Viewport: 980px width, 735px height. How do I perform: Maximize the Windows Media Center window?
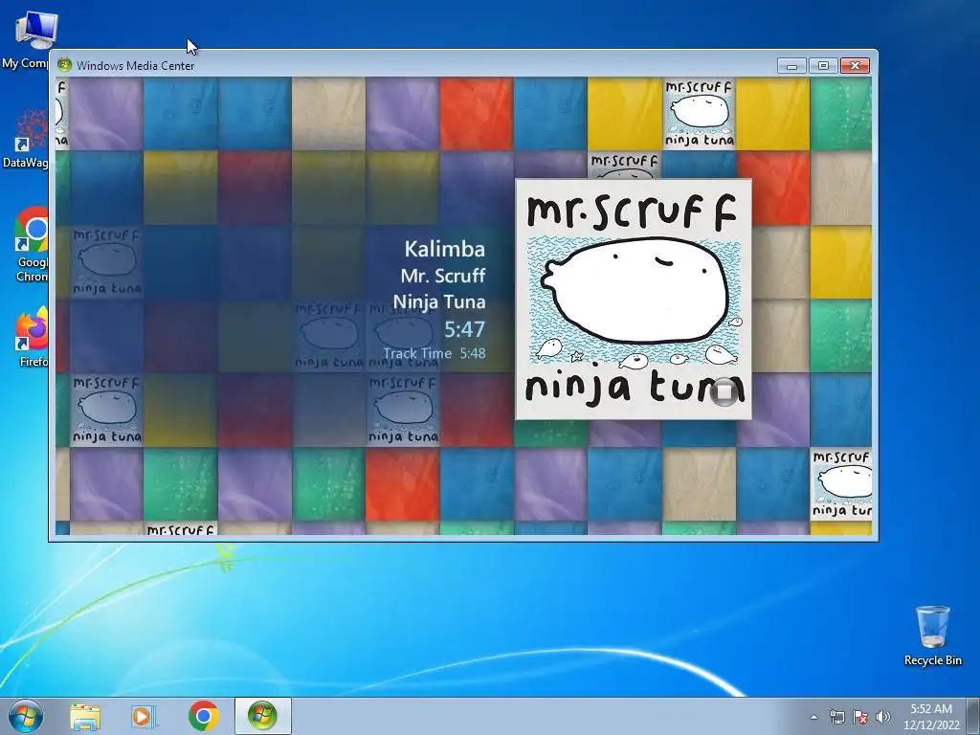point(823,66)
